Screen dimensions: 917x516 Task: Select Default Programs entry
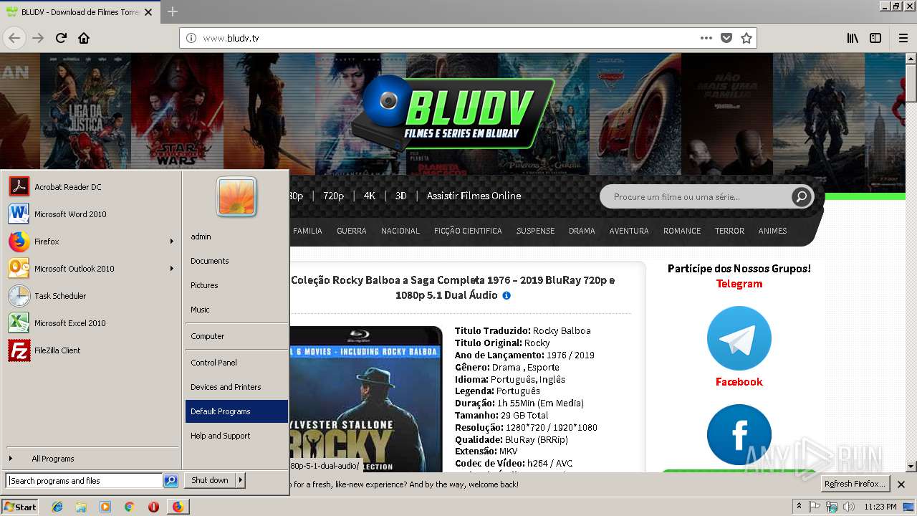point(236,411)
